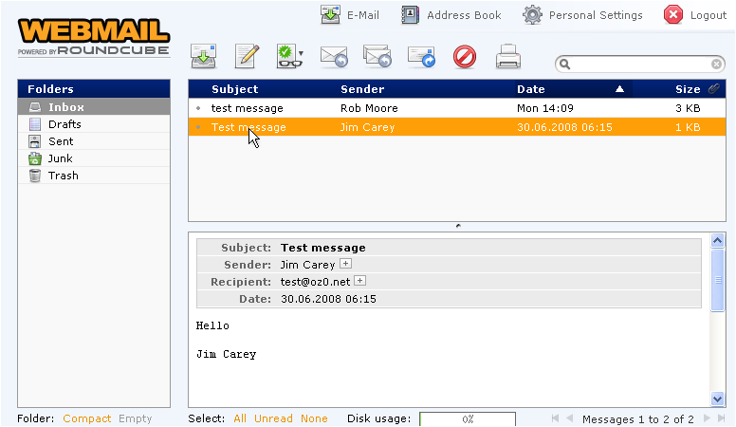736x427 pixels.
Task: Print the selected message
Action: tap(508, 58)
